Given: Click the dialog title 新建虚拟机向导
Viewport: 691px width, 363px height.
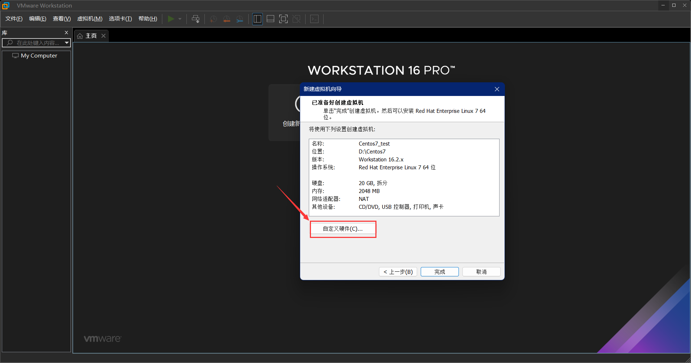Looking at the screenshot, I should click(x=322, y=89).
